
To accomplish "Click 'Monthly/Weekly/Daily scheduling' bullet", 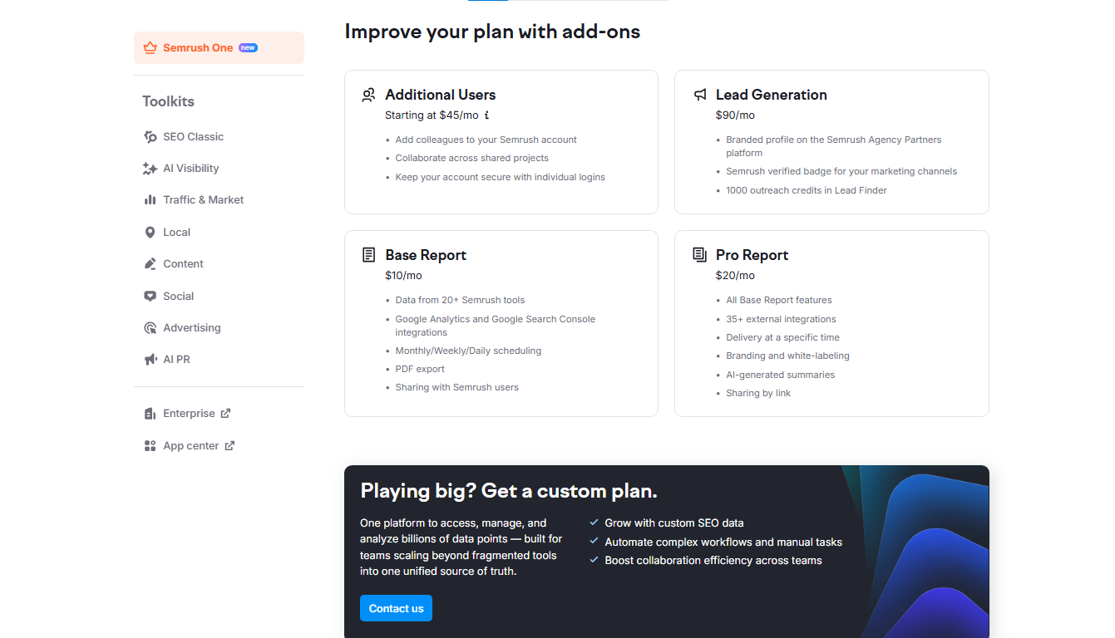I will pyautogui.click(x=468, y=351).
